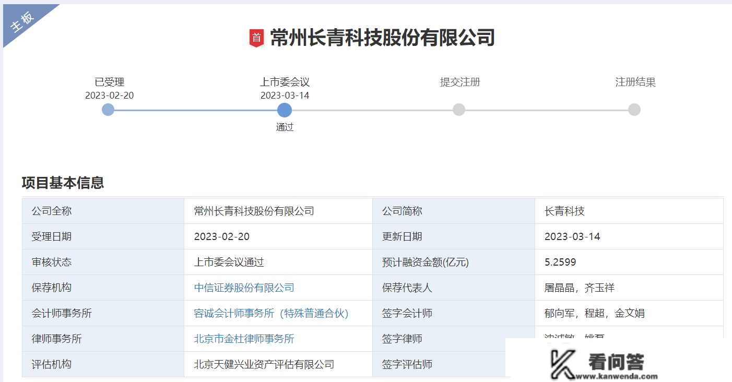
Task: Click the 2023-02-20 date under 已受理
Action: (110, 95)
